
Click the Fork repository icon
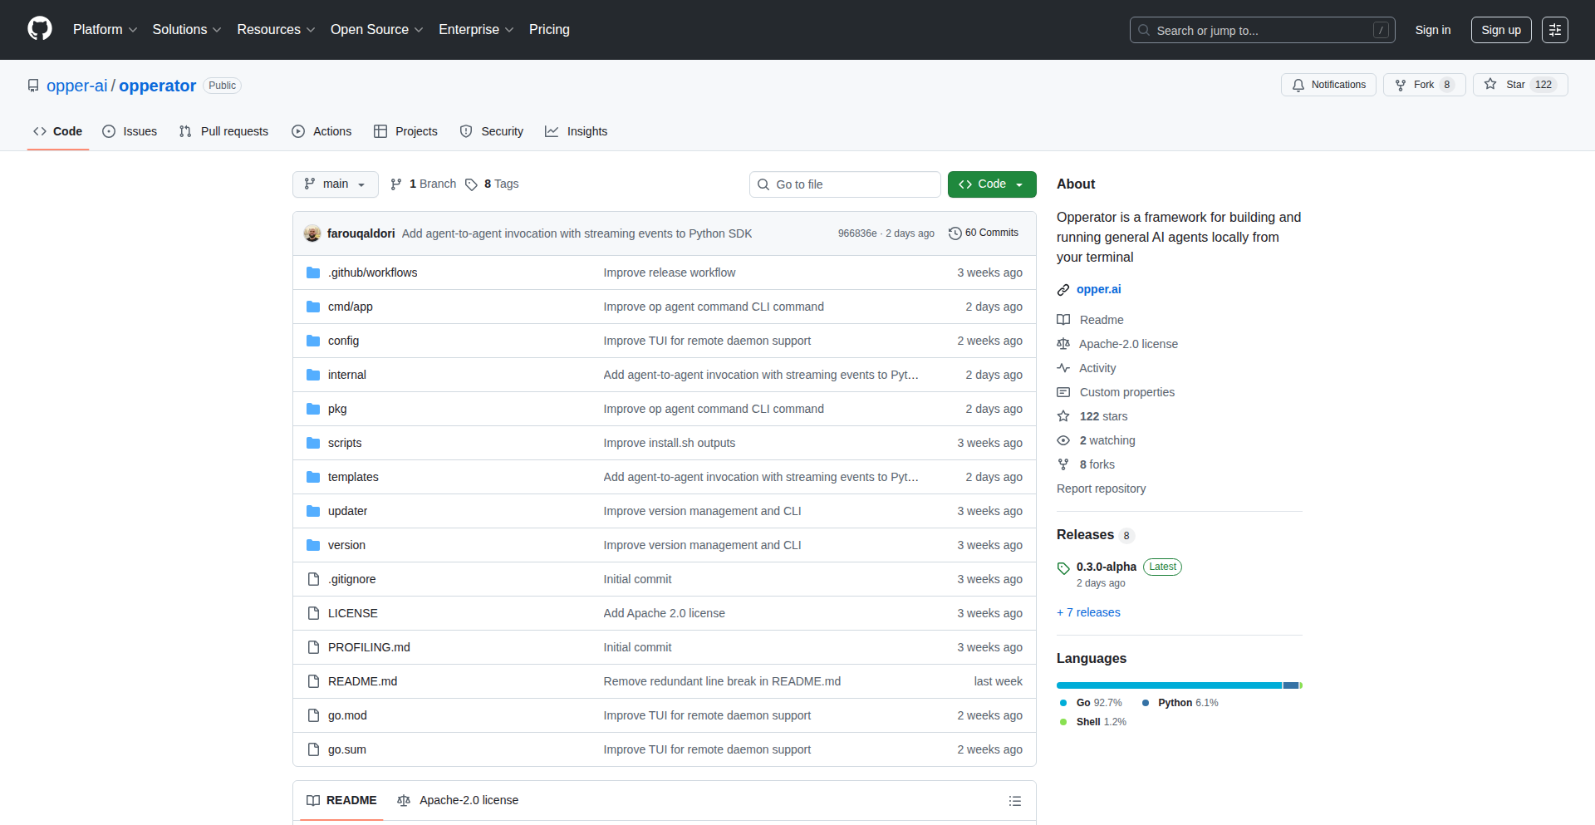(x=1401, y=85)
